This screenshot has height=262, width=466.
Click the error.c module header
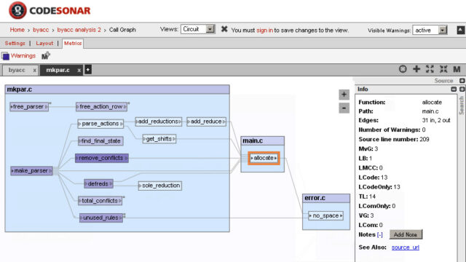(326, 198)
